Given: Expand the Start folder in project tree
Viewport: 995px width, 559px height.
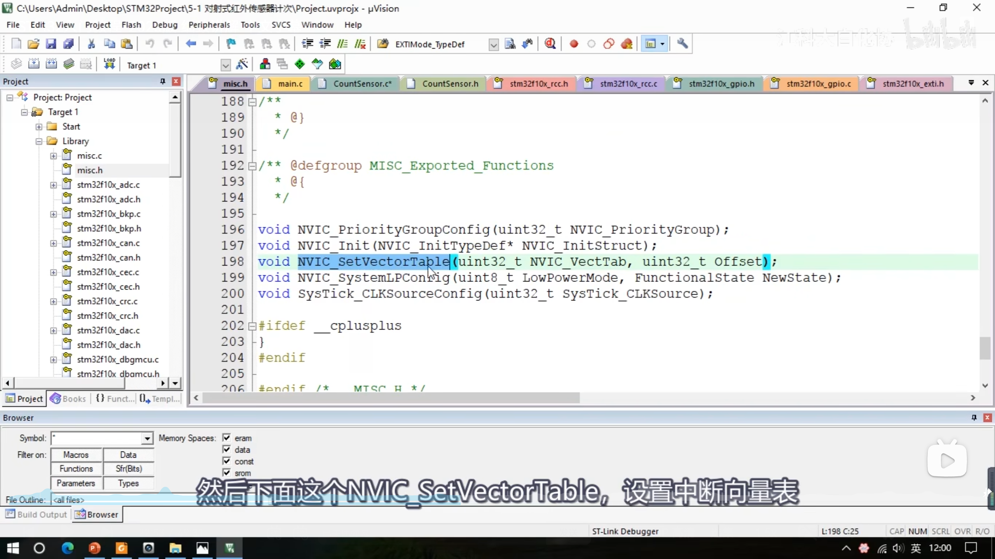Looking at the screenshot, I should click(x=39, y=127).
